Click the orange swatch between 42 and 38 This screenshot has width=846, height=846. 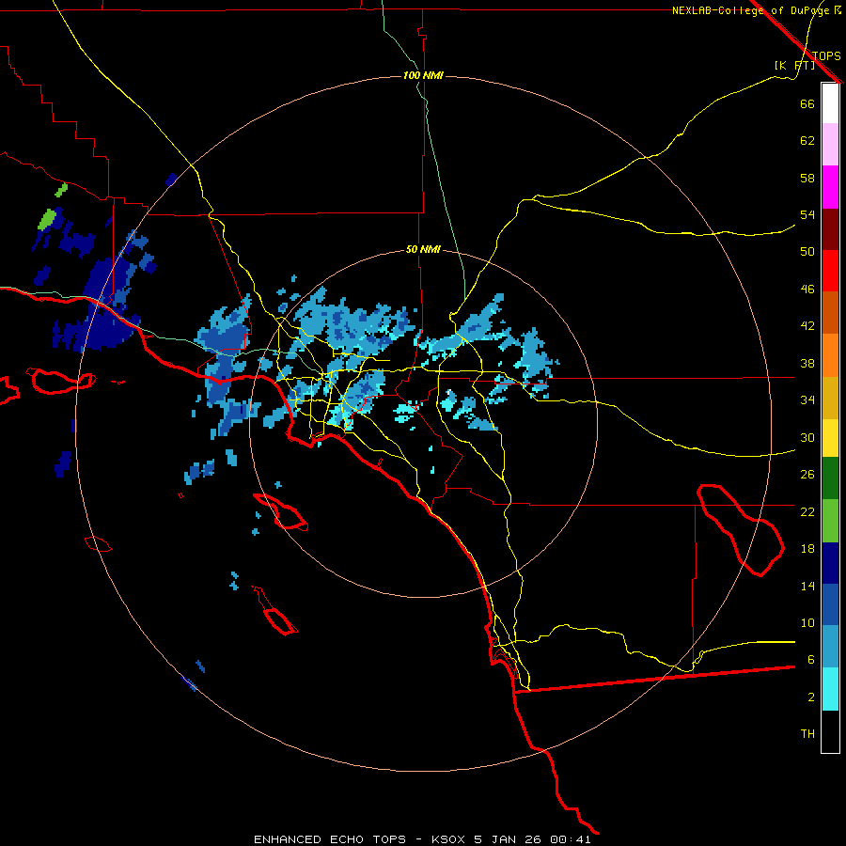tap(830, 355)
